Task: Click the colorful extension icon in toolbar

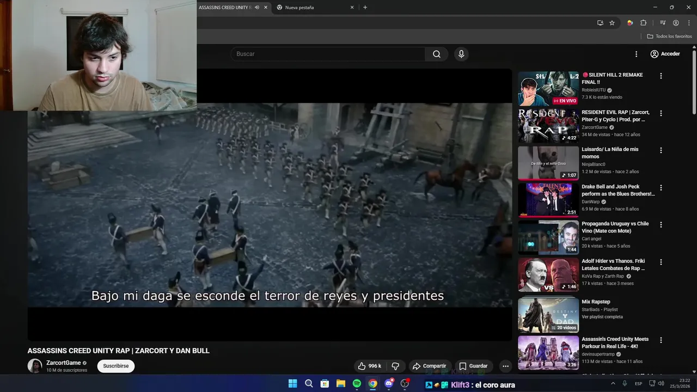Action: 630,23
